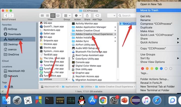This screenshot has height=107, width=181.
Task: Switch Finder to icon view
Action: pyautogui.click(x=42, y=16)
